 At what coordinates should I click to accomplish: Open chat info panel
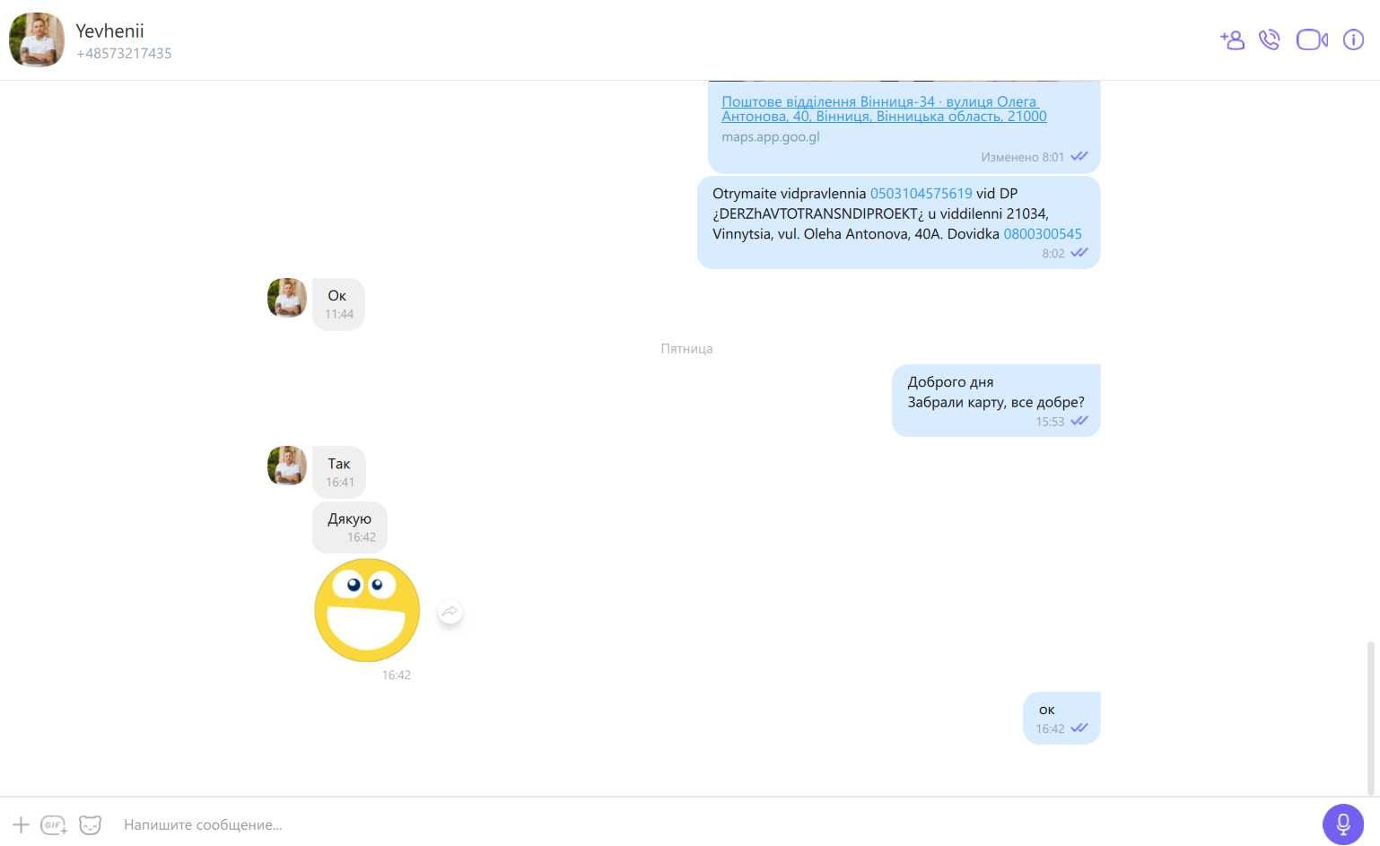pos(1353,39)
